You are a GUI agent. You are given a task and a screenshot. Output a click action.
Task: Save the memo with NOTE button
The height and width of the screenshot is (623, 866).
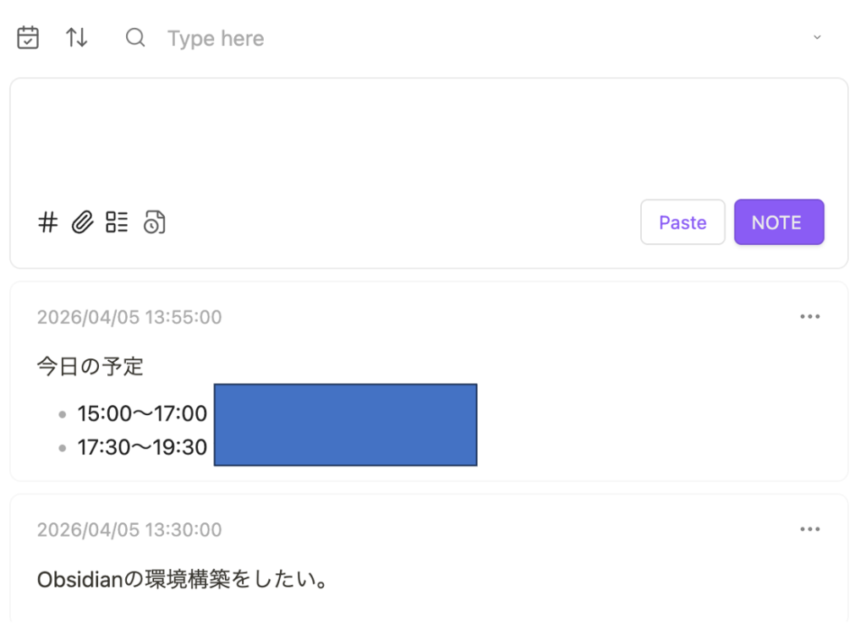pyautogui.click(x=778, y=222)
